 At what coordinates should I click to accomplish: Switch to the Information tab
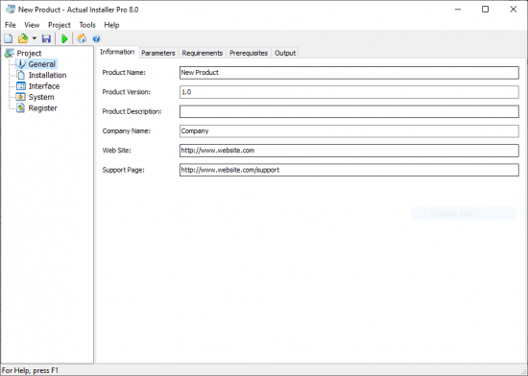point(117,52)
